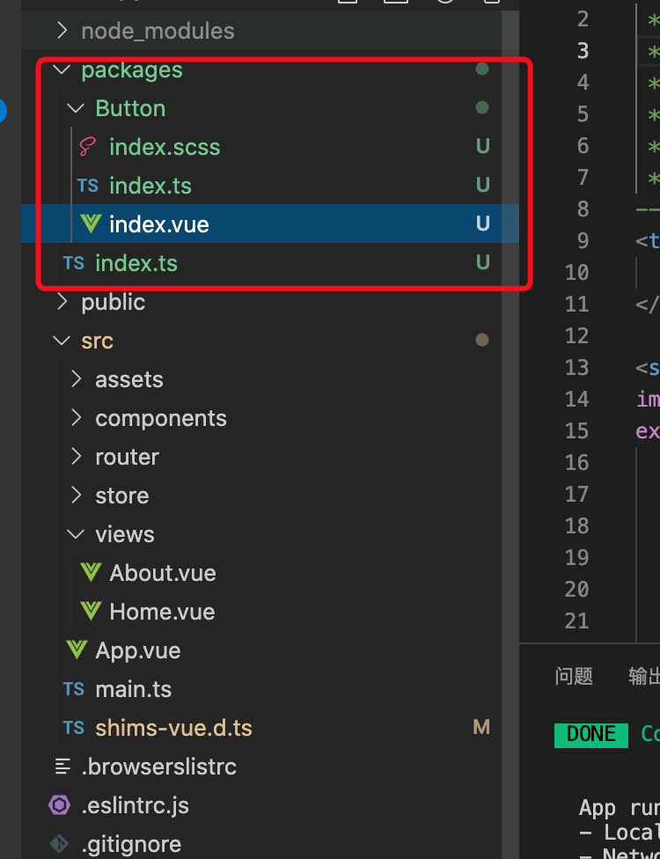Click the git status dot of packages

click(482, 69)
